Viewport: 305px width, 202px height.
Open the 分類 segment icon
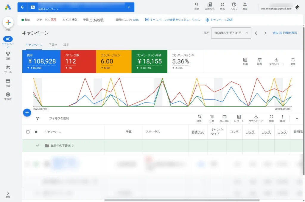(x=212, y=118)
